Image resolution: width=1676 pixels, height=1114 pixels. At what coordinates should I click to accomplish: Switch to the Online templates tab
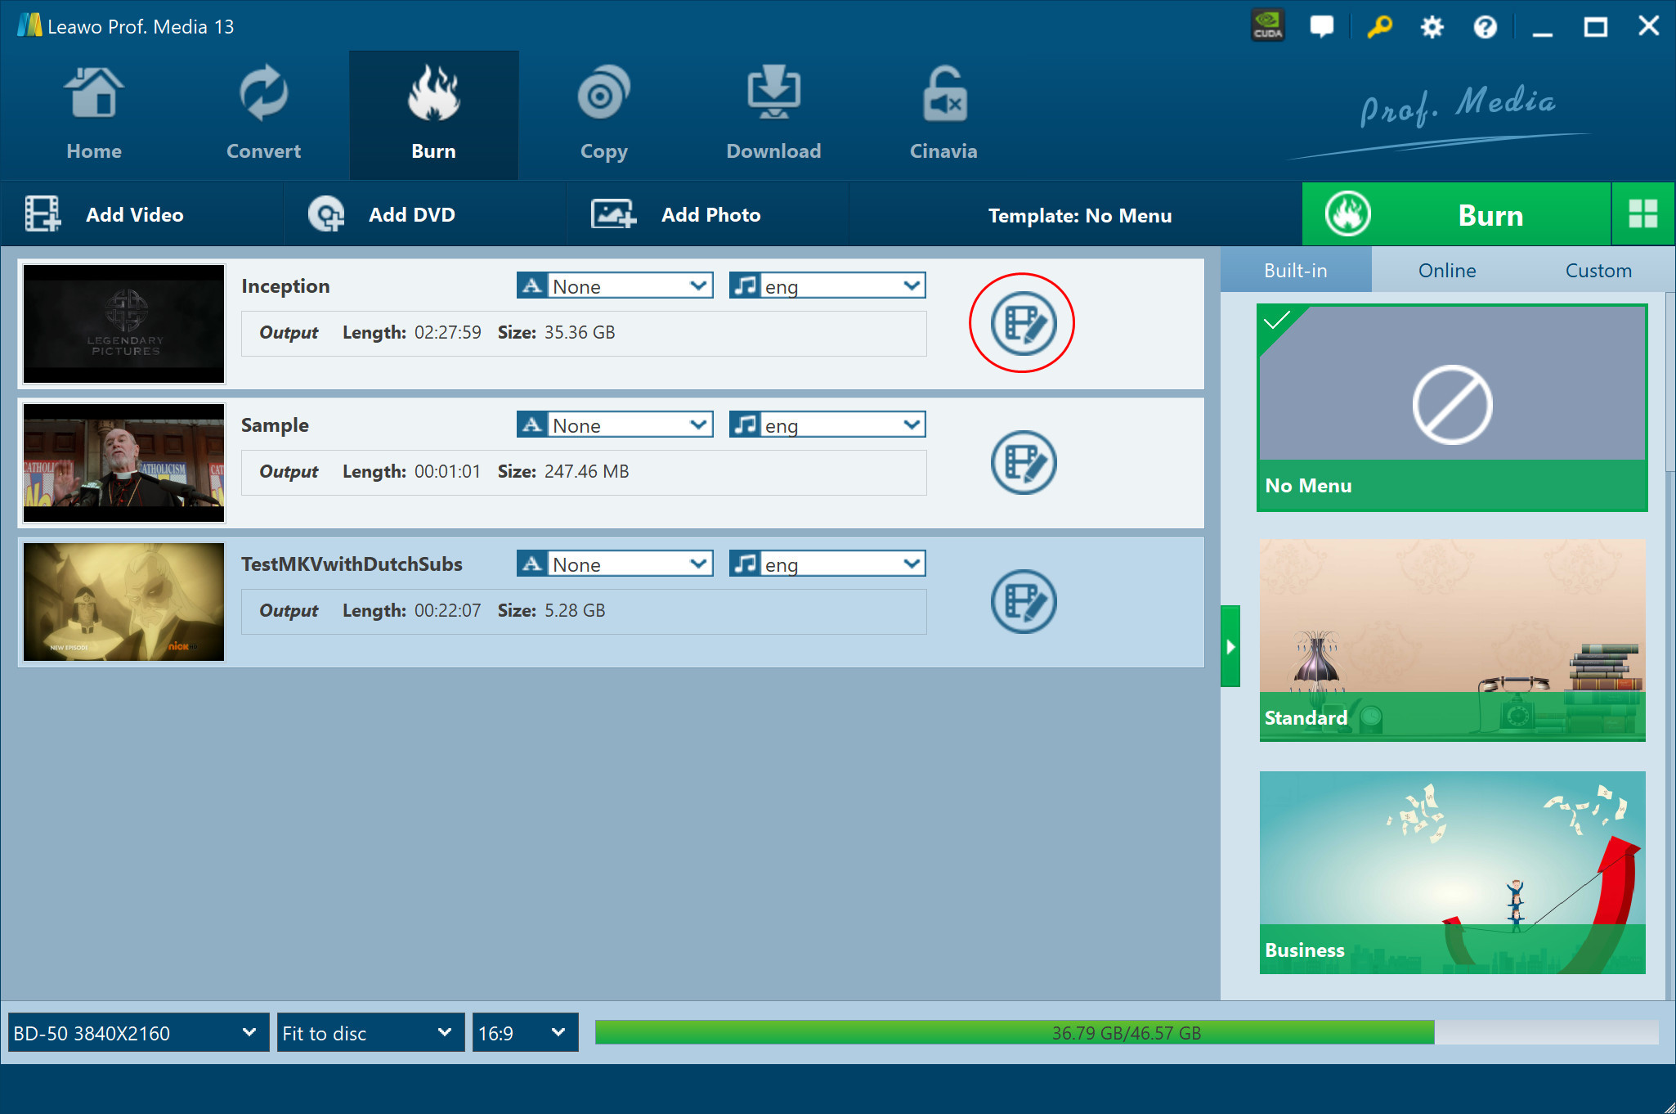click(1446, 271)
